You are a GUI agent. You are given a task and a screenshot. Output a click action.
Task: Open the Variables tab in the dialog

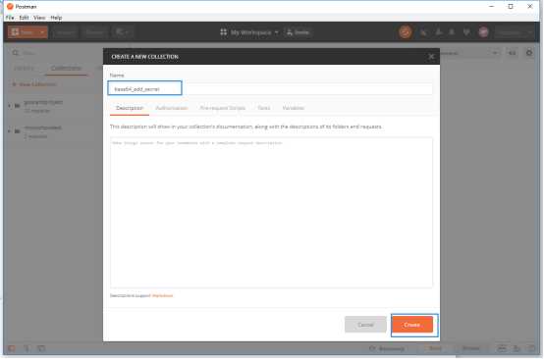pos(294,108)
